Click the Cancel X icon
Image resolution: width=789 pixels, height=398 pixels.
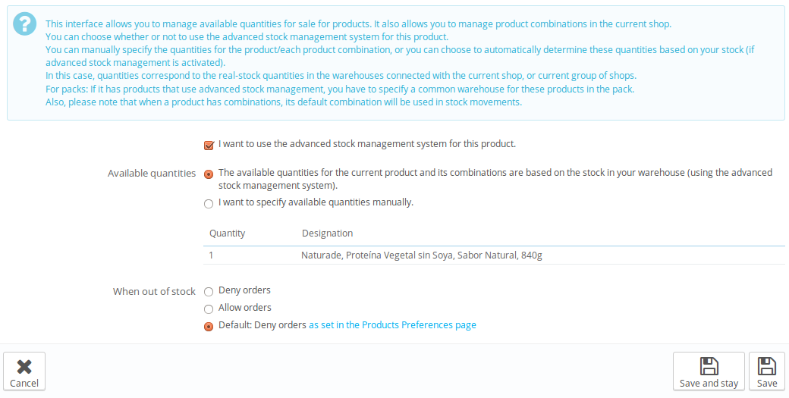[x=24, y=366]
